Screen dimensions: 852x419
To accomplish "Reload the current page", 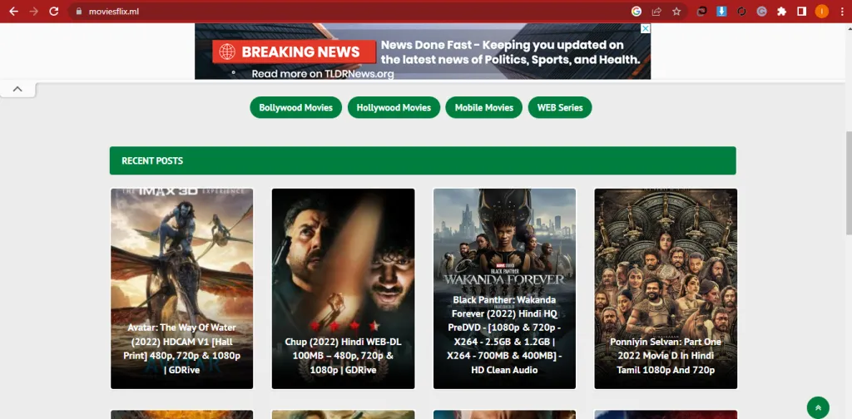I will (x=54, y=12).
